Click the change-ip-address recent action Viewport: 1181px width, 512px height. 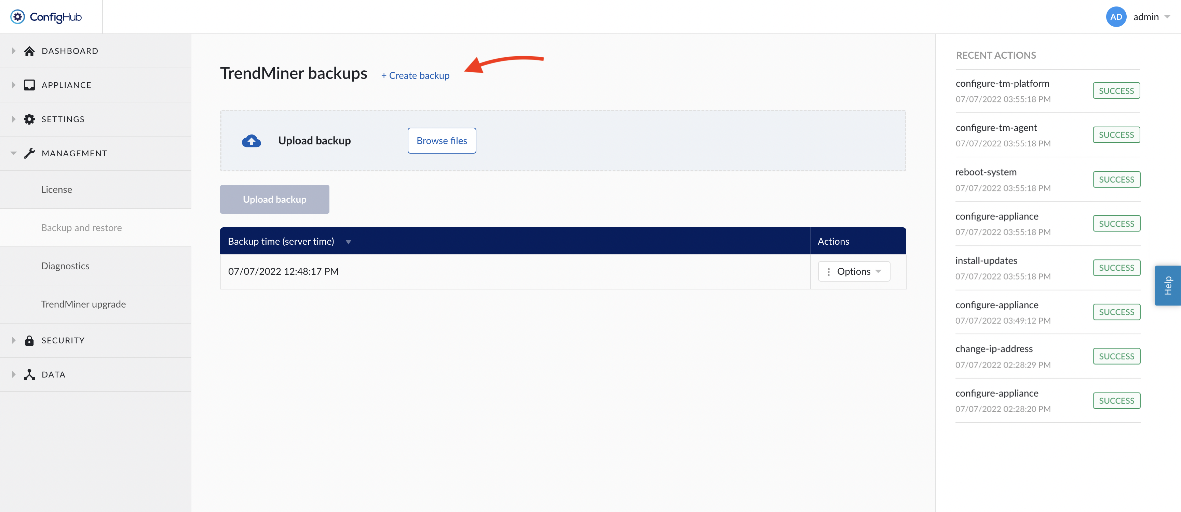[994, 349]
